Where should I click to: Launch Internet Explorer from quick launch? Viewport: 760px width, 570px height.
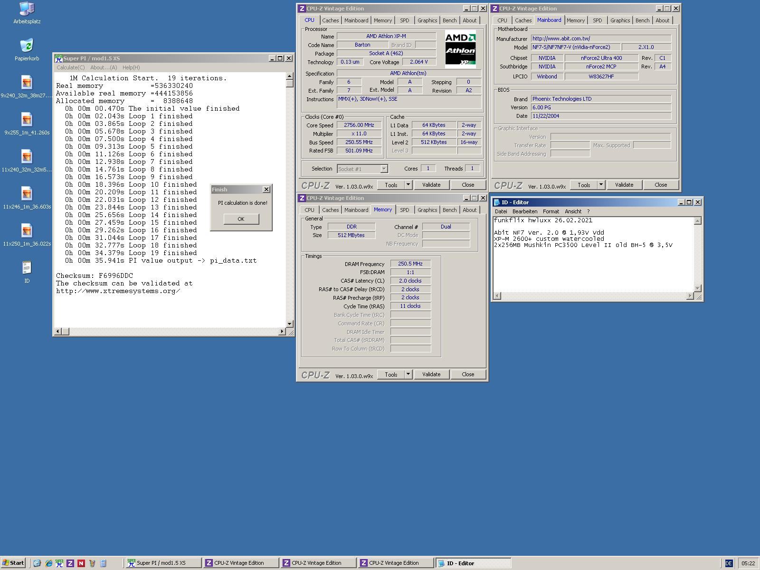point(48,563)
